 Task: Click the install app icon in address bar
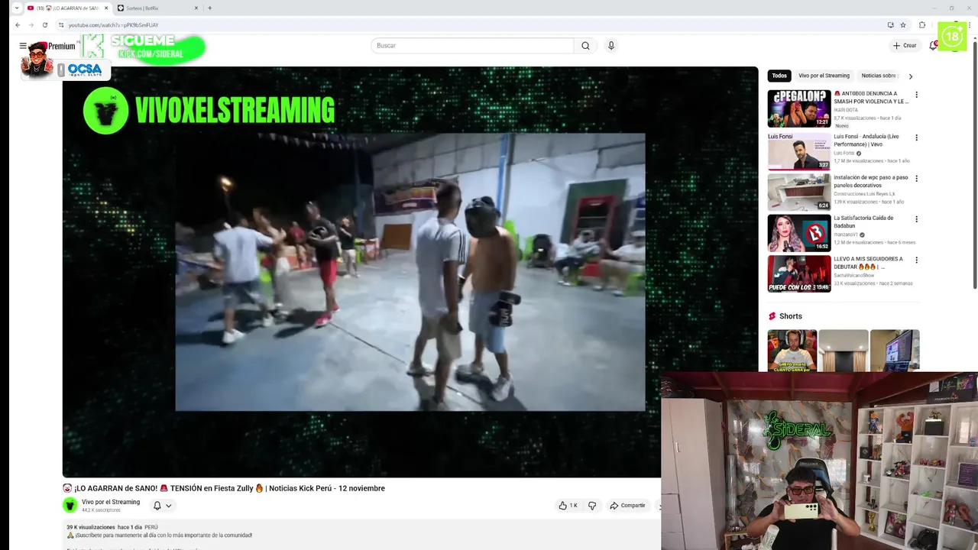click(890, 25)
